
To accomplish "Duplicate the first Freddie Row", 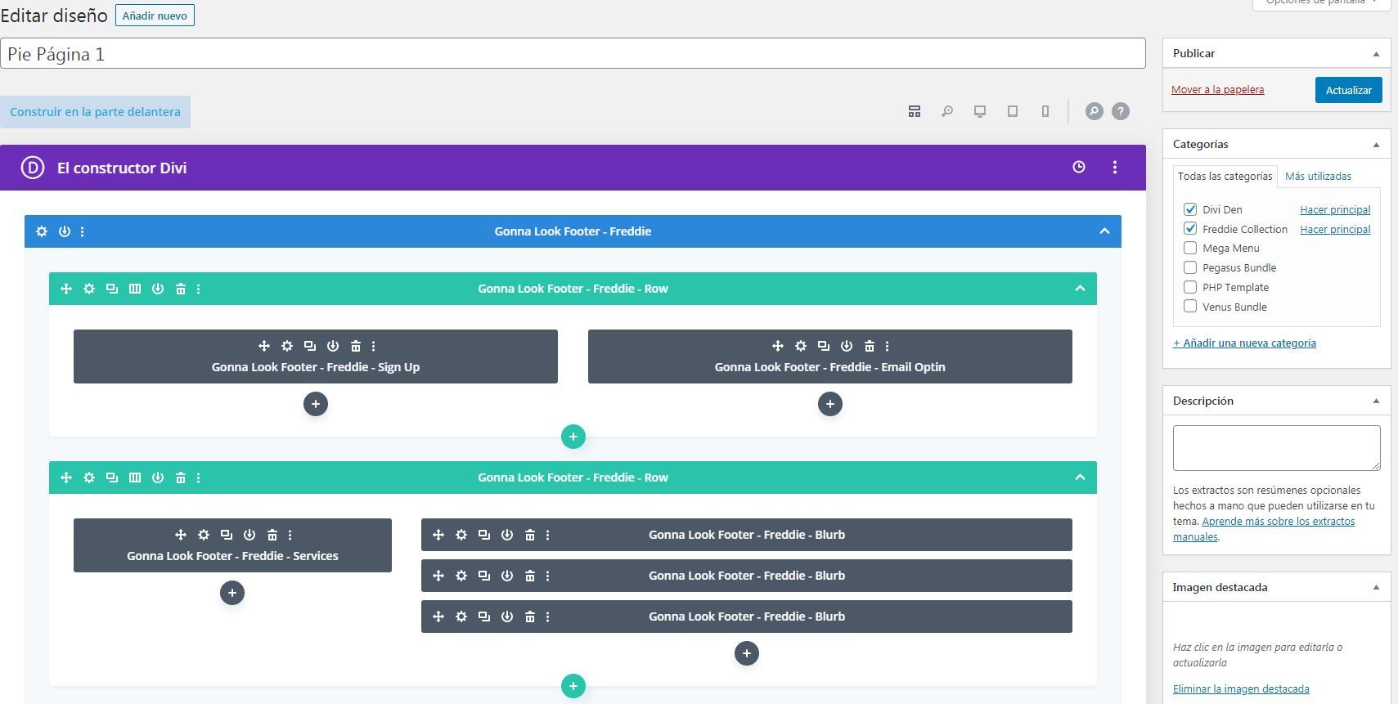I will tap(112, 289).
